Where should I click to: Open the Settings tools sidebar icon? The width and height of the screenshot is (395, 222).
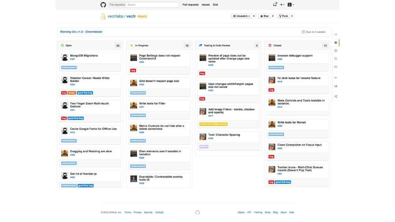point(335,97)
